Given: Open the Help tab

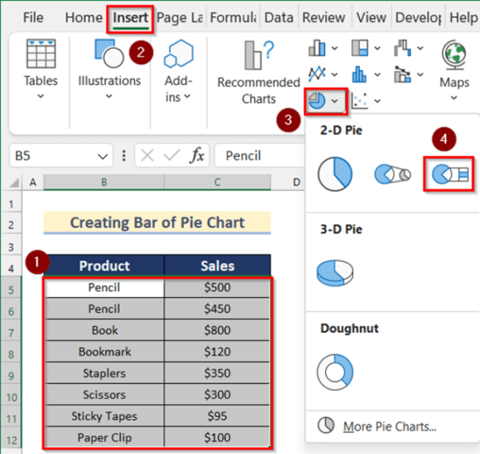Looking at the screenshot, I should click(463, 18).
